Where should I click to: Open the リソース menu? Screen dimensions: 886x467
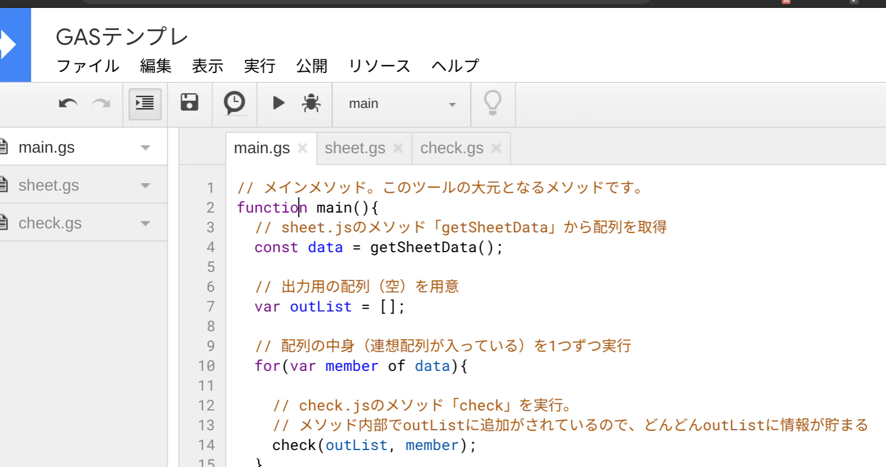tap(379, 66)
